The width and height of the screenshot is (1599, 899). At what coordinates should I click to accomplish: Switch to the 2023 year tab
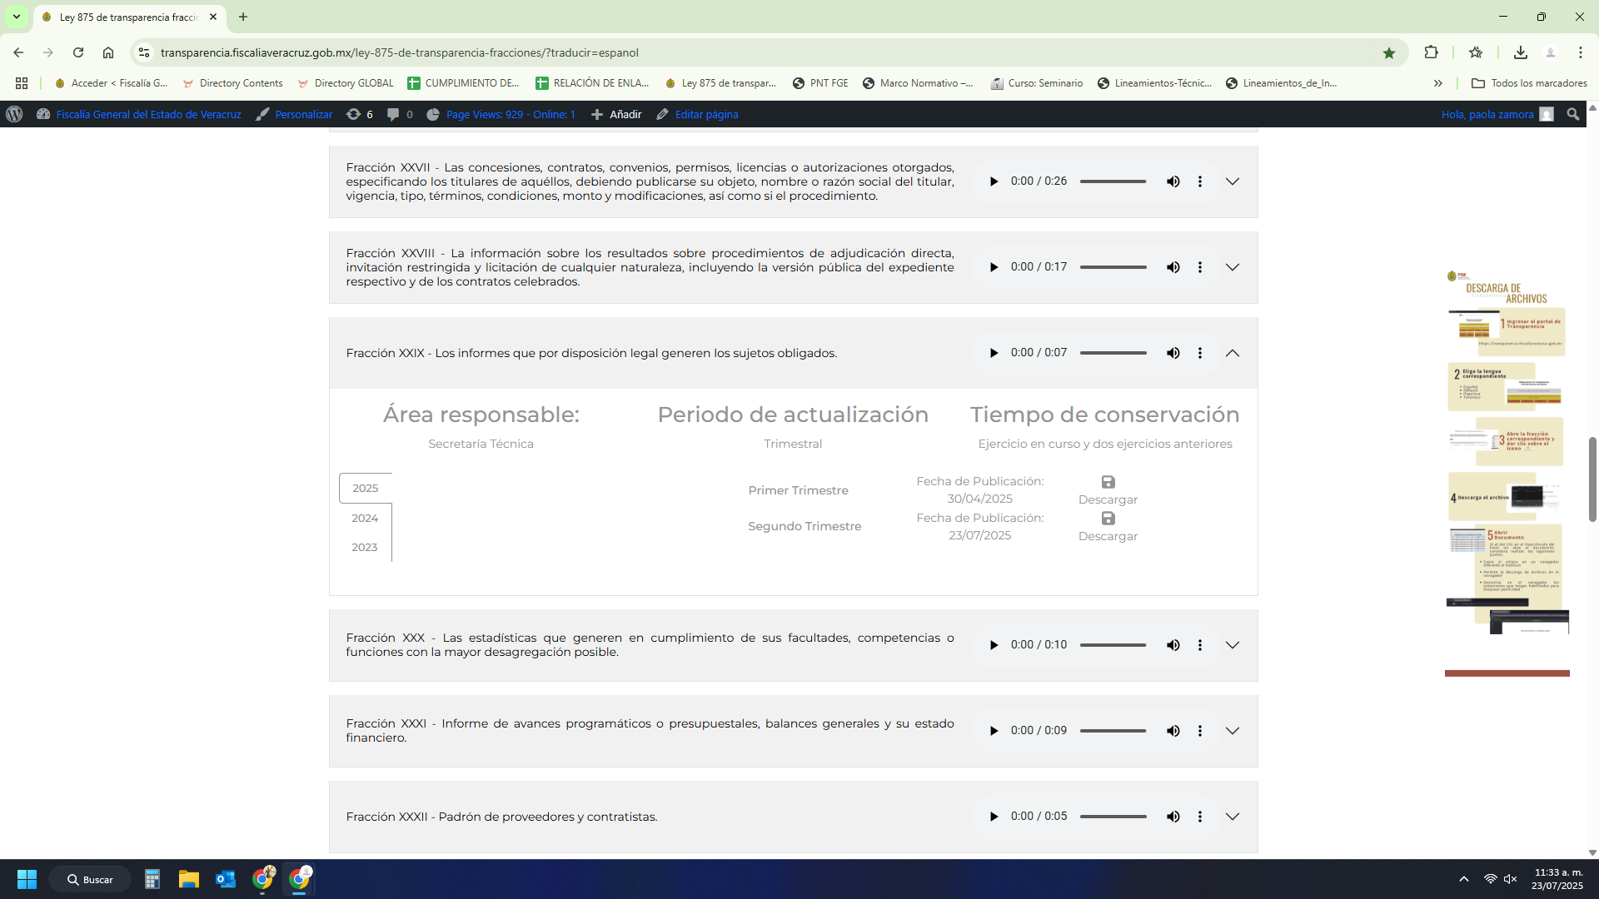click(365, 547)
